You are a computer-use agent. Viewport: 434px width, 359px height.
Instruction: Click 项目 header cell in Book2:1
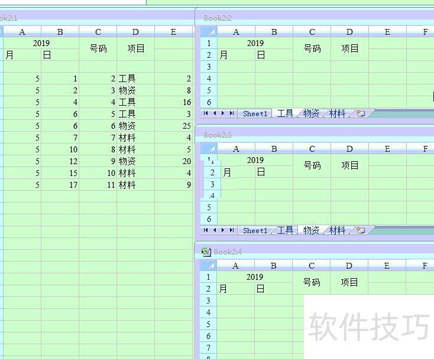point(135,49)
